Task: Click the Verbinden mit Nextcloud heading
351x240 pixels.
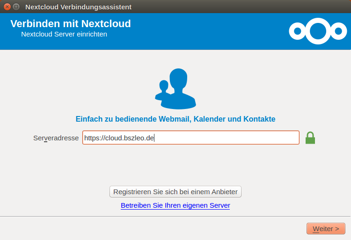Action: (x=71, y=24)
